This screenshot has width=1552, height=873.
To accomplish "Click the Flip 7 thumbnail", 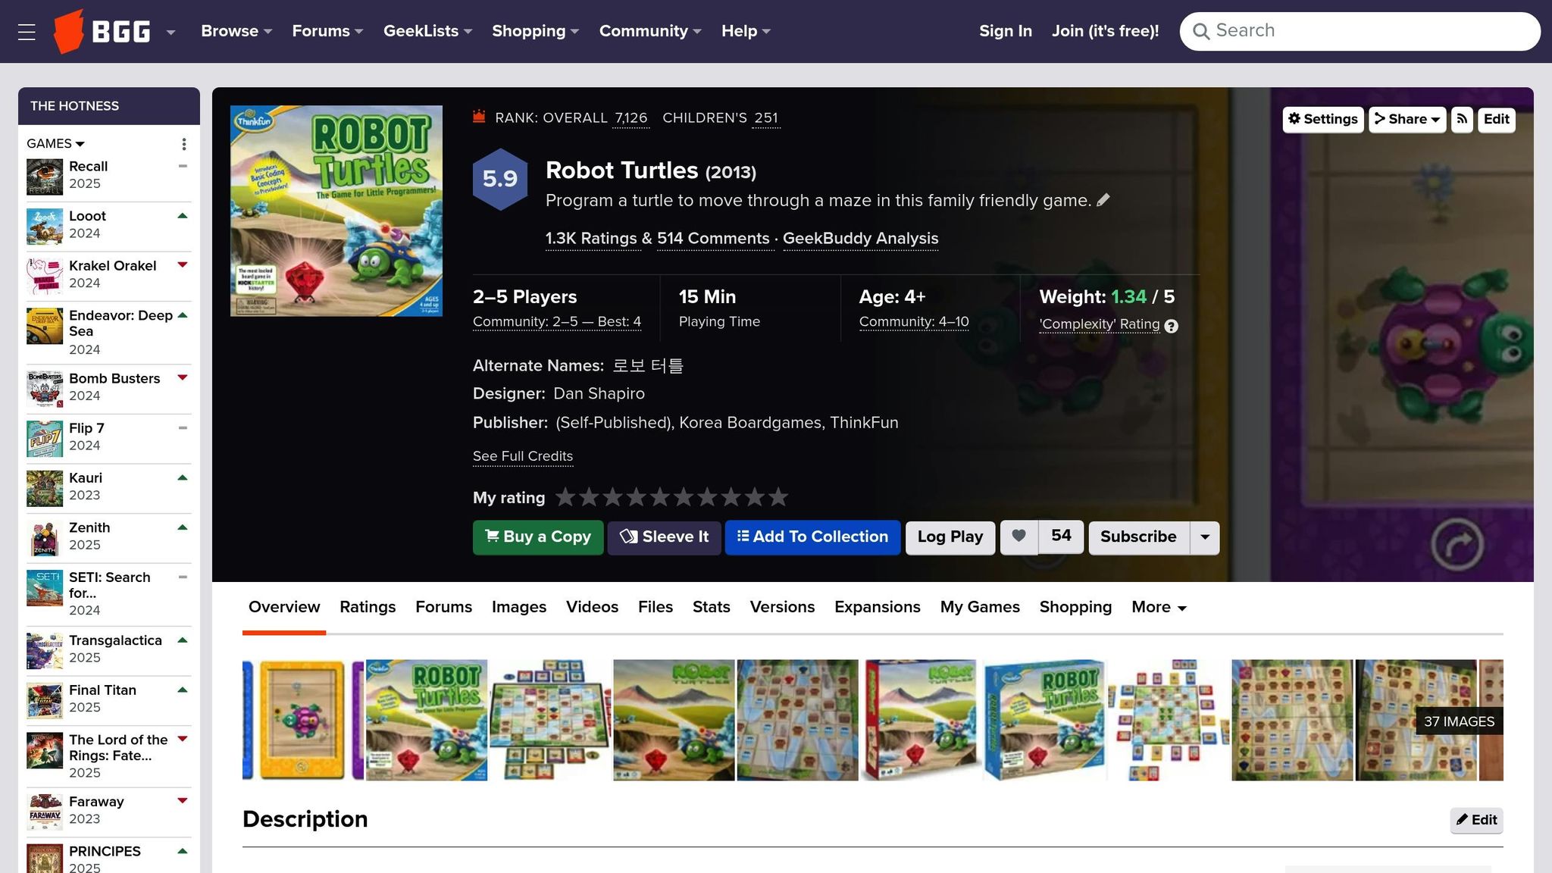I will click(45, 439).
